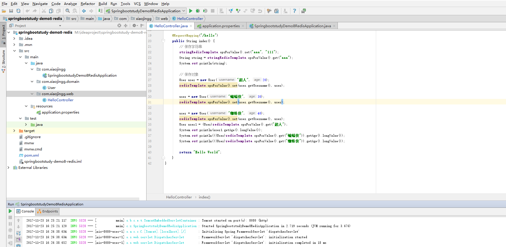Screen dimensions: 506x247
Task: Click the Help question mark icon
Action: click(295, 11)
